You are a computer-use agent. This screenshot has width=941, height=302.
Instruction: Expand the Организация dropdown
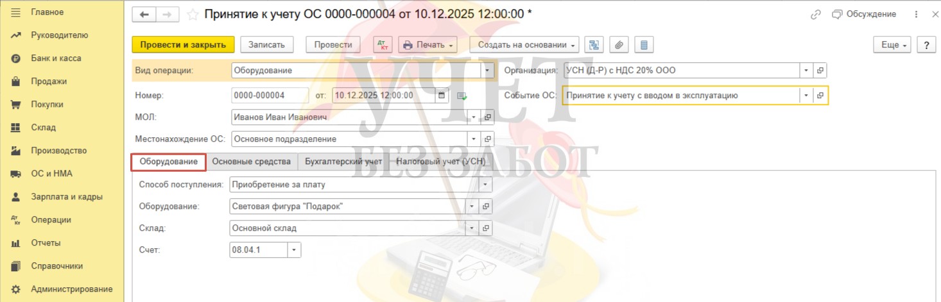click(x=806, y=71)
